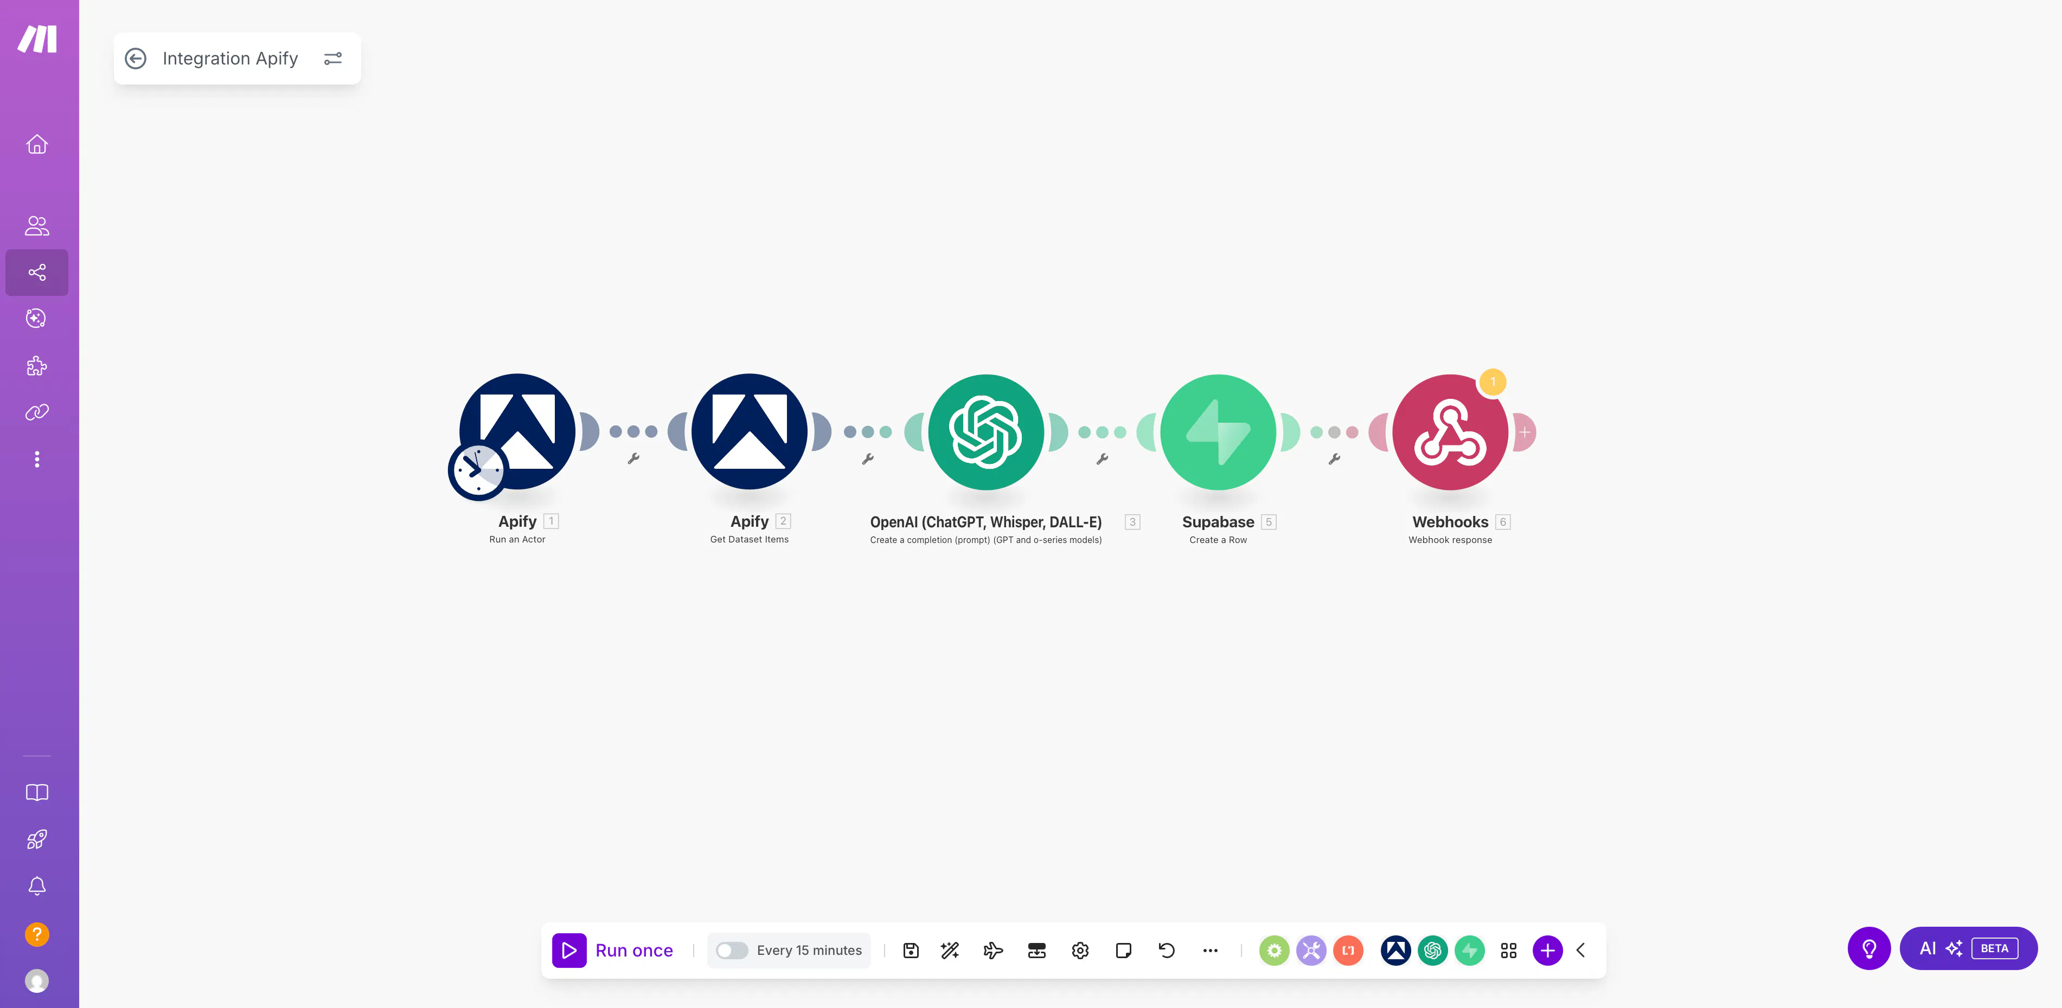Open Scenario settings gear in toolbar
The image size is (2062, 1008).
[x=1080, y=951]
